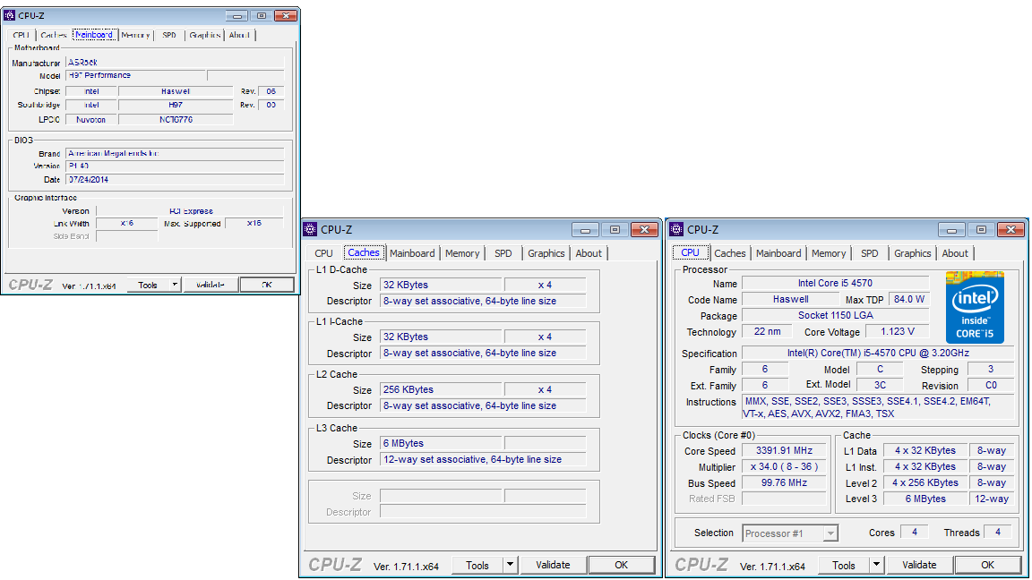Click the Threads count value
The height and width of the screenshot is (580, 1032).
[998, 532]
